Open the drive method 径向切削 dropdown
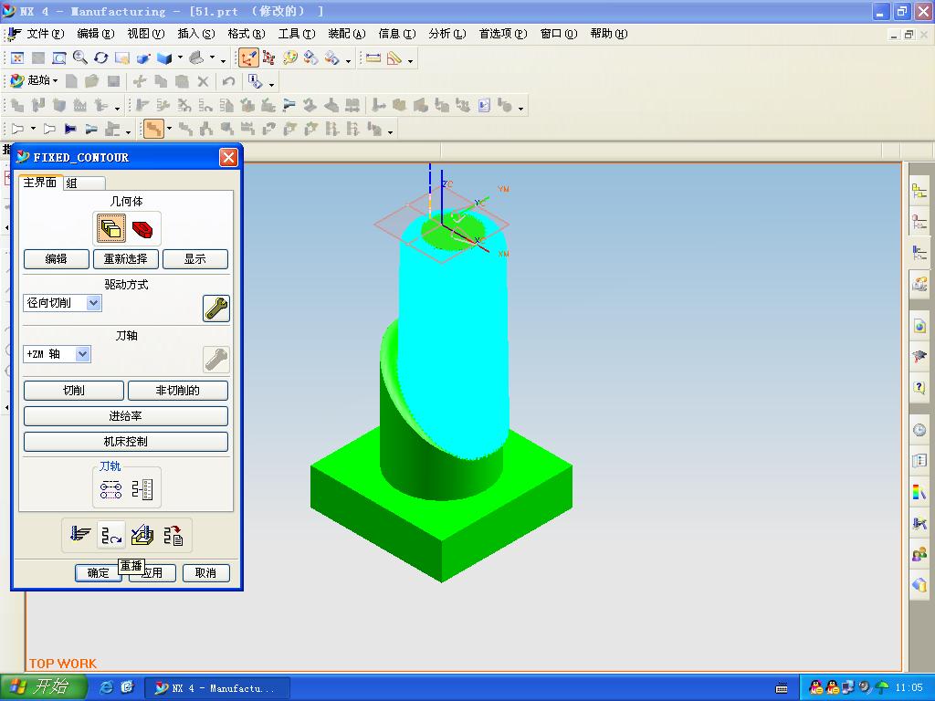Viewport: 935px width, 701px height. pyautogui.click(x=94, y=303)
